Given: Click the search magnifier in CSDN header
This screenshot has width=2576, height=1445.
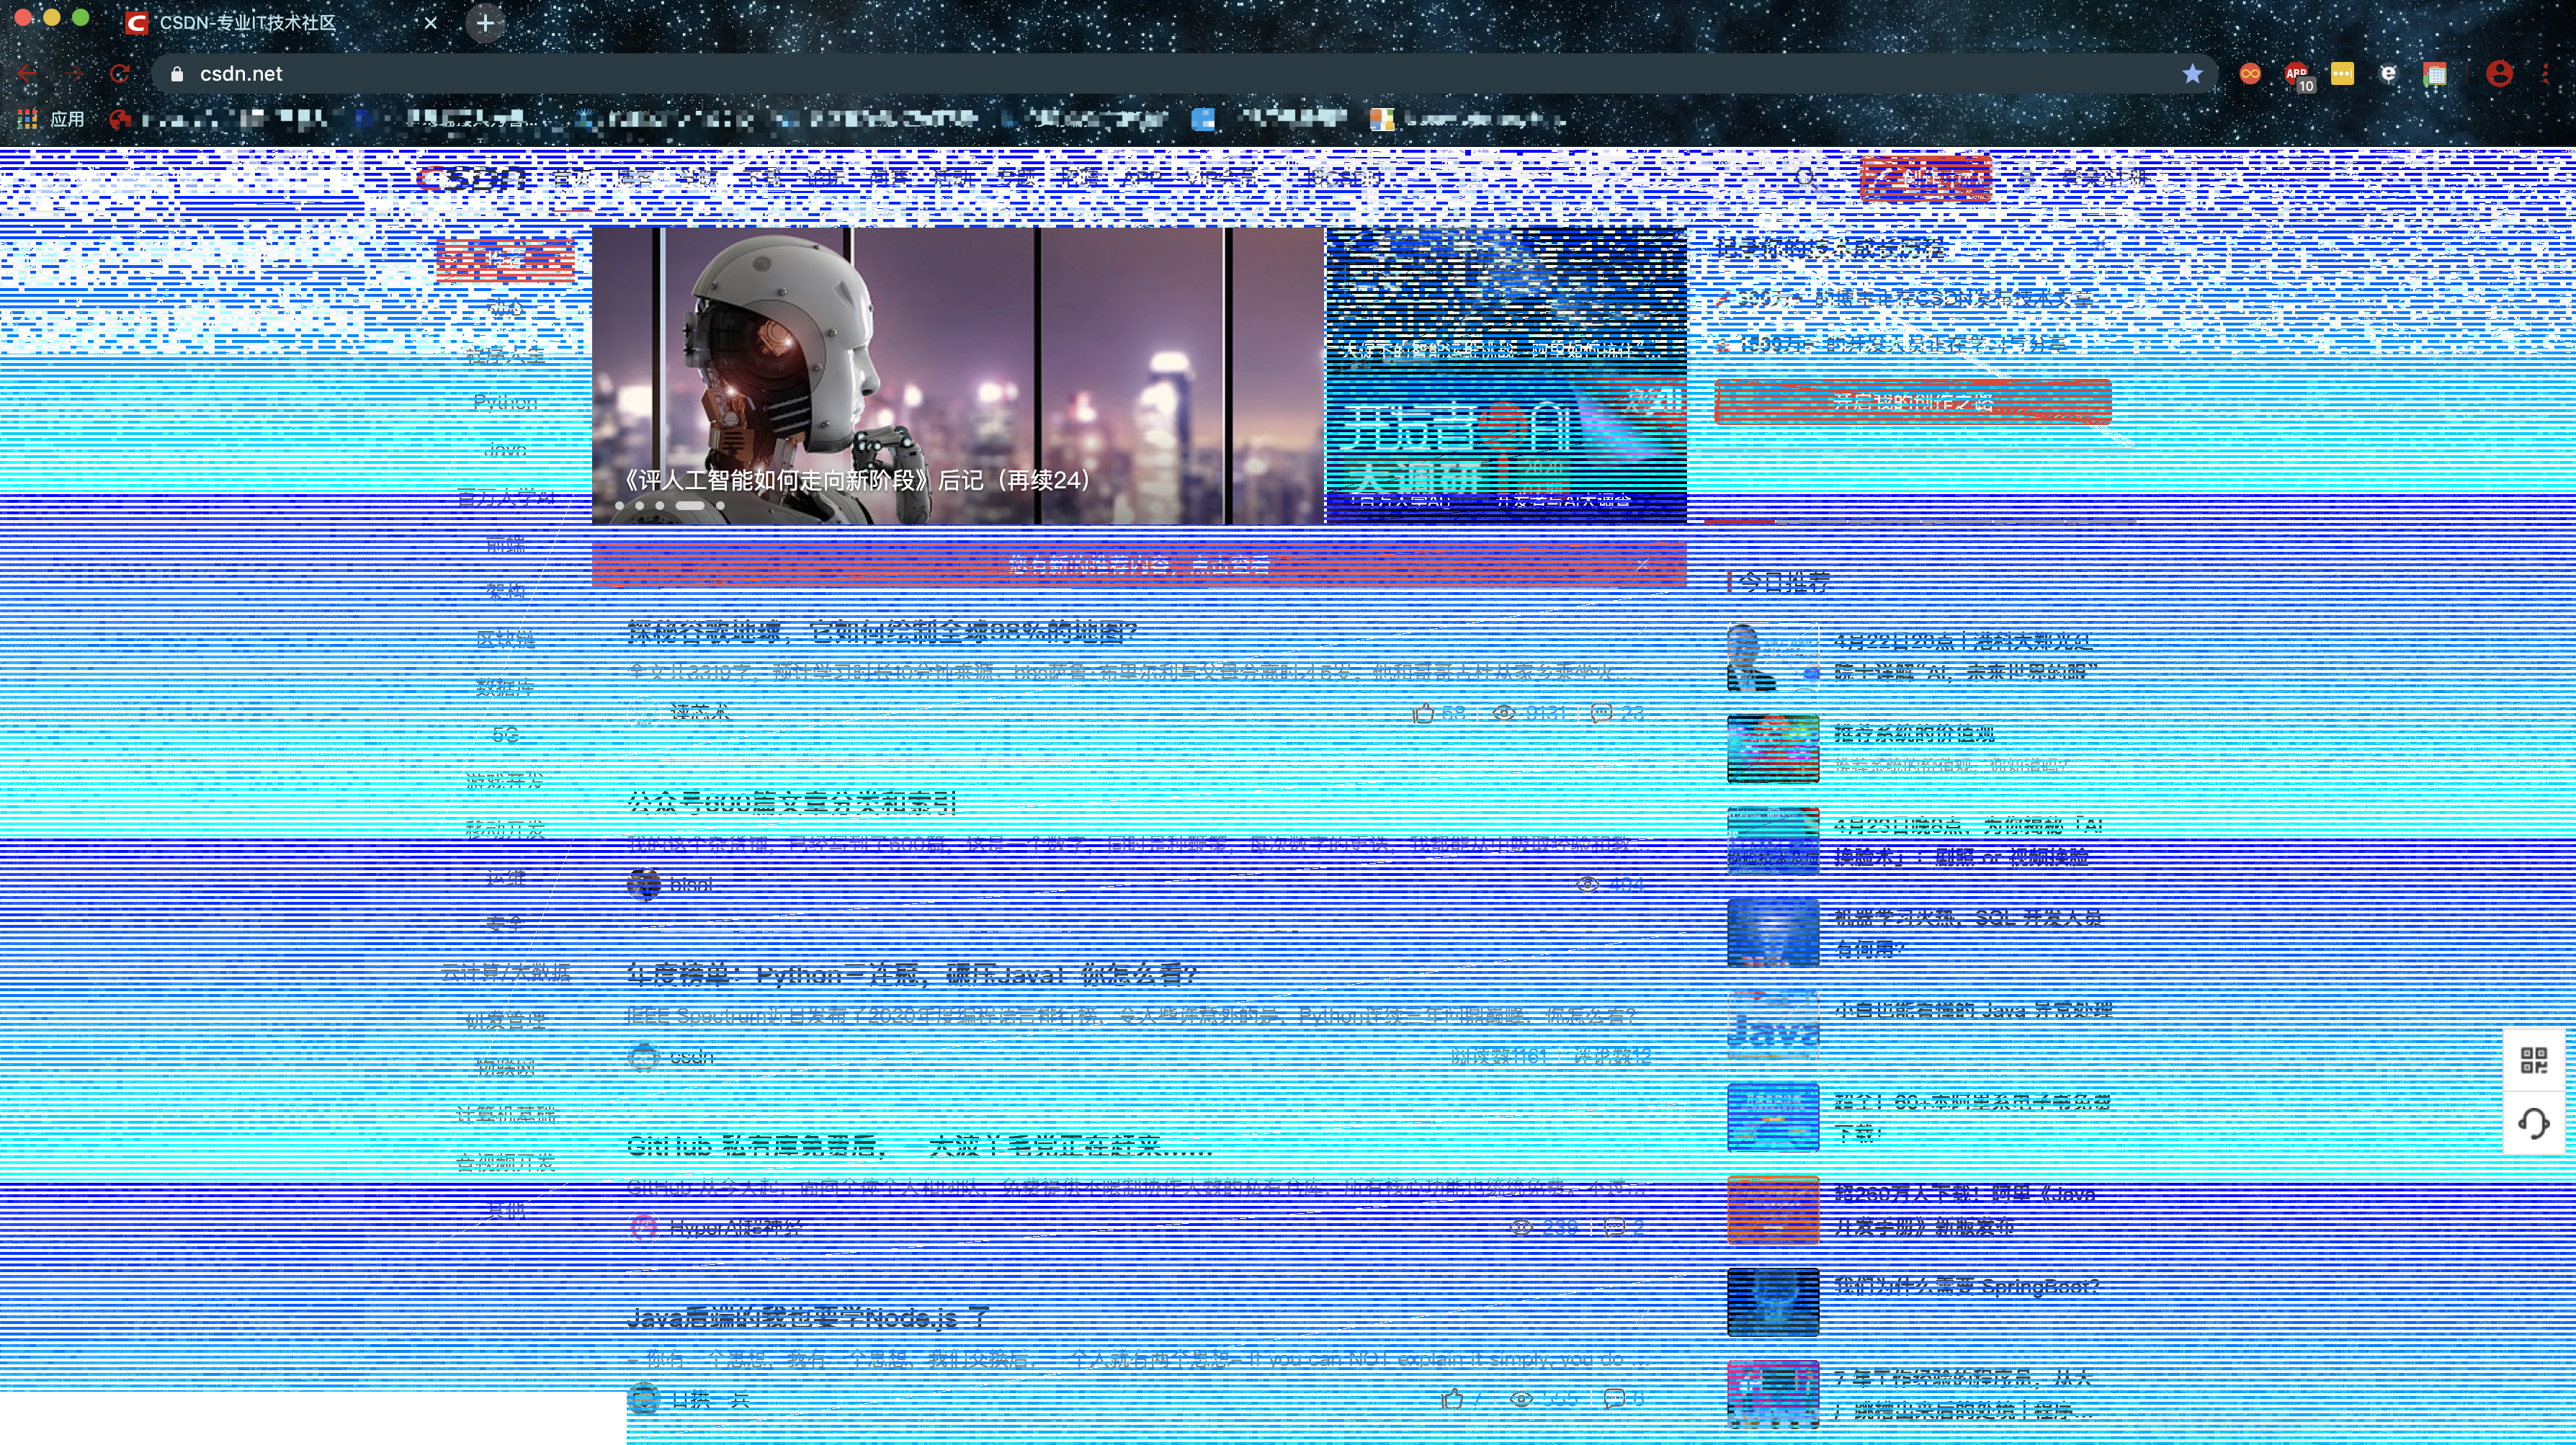Looking at the screenshot, I should [1806, 179].
